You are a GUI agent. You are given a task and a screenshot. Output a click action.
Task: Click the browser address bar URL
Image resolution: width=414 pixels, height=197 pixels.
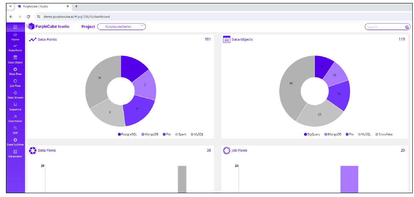(77, 17)
